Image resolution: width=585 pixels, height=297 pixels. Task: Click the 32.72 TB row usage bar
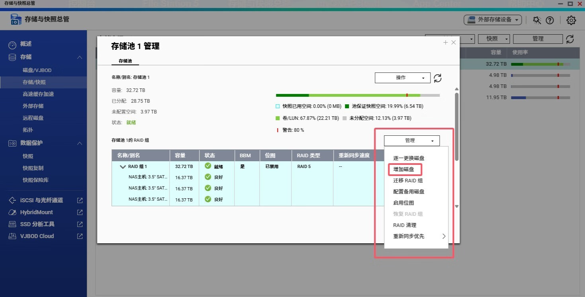[540, 64]
